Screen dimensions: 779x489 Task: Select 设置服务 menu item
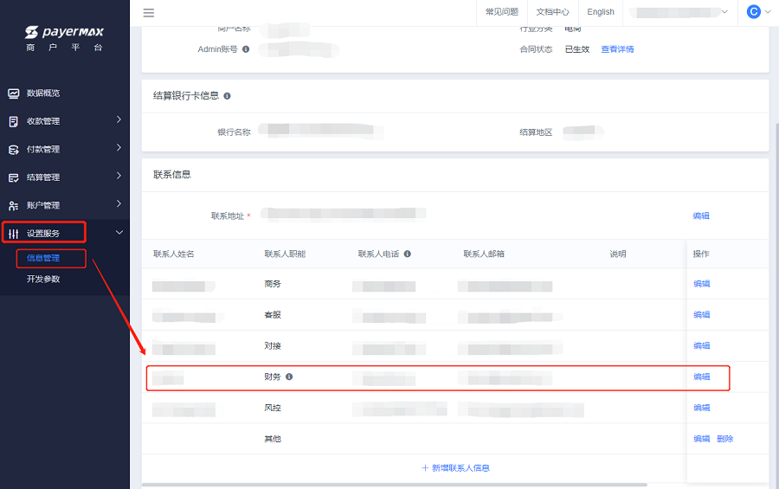[43, 234]
